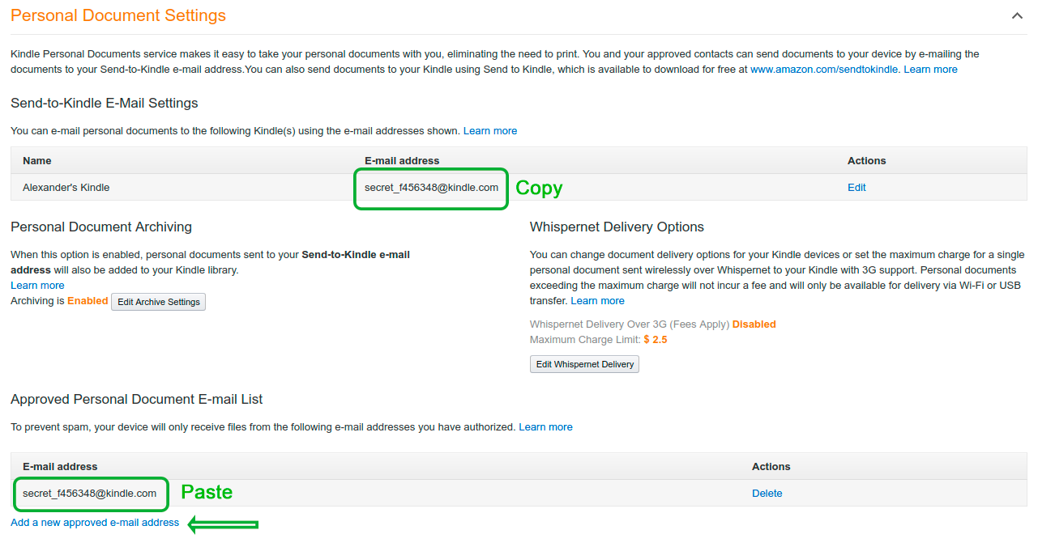Click the Personal Document Settings heading
This screenshot has width=1038, height=547.
pos(118,15)
